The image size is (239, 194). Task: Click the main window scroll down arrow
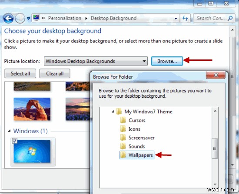pos(232,165)
